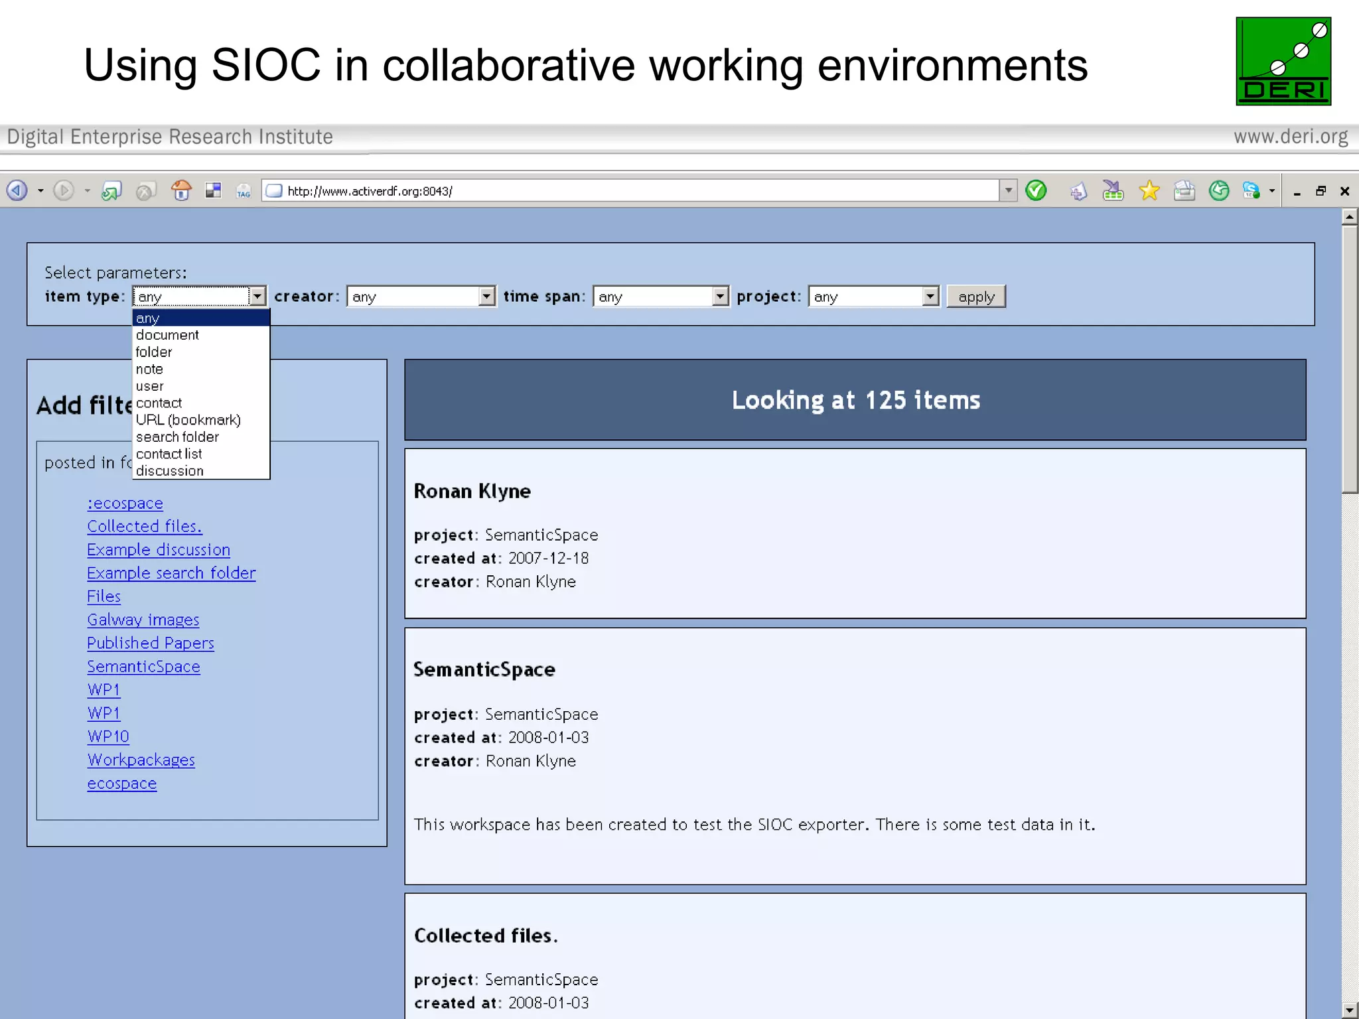Open the Forward history dropdown arrow
This screenshot has height=1019, width=1359.
coord(87,191)
